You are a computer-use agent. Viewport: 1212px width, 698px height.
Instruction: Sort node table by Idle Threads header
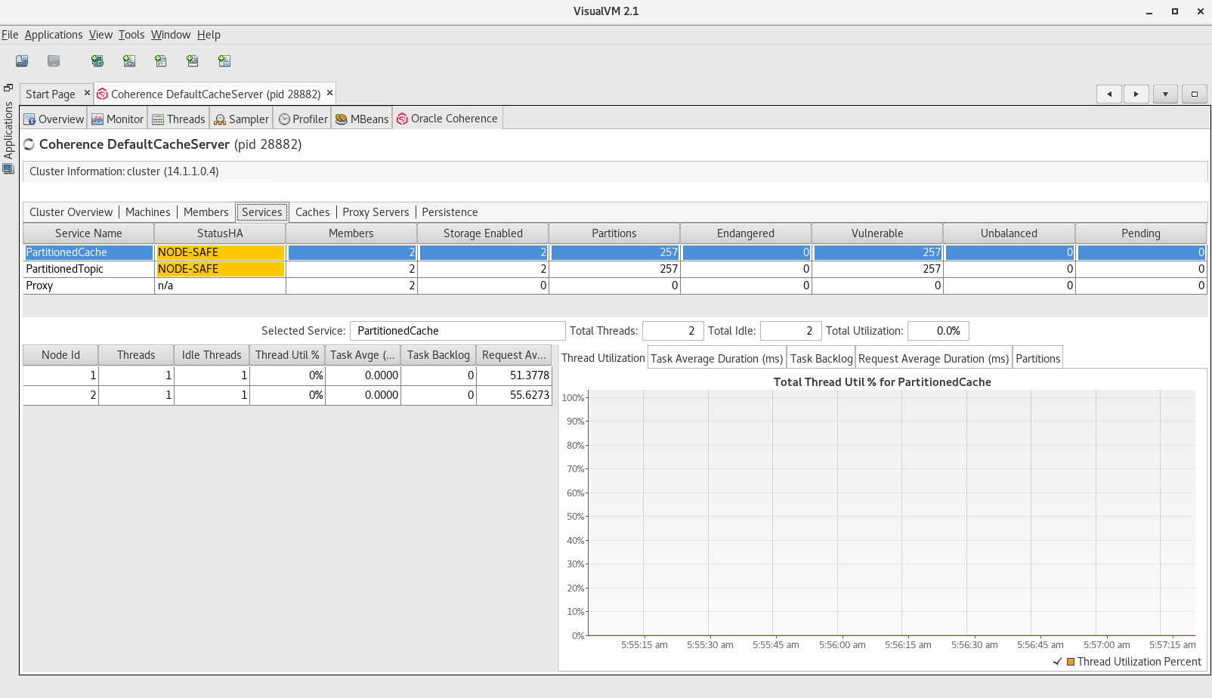click(212, 355)
